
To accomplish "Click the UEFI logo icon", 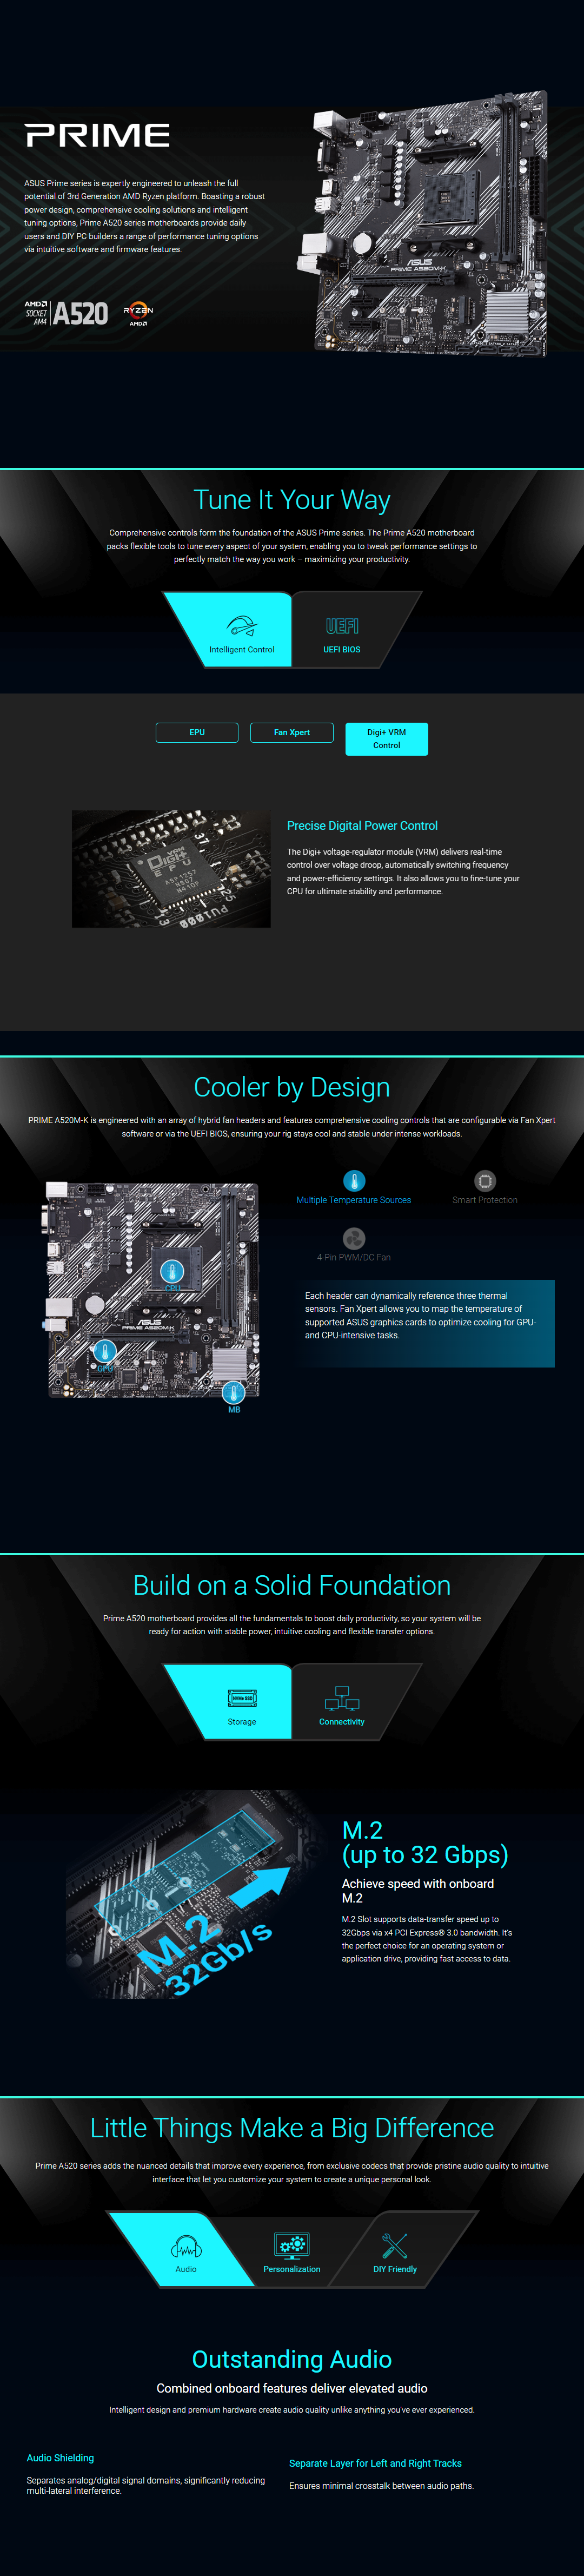I will point(342,626).
